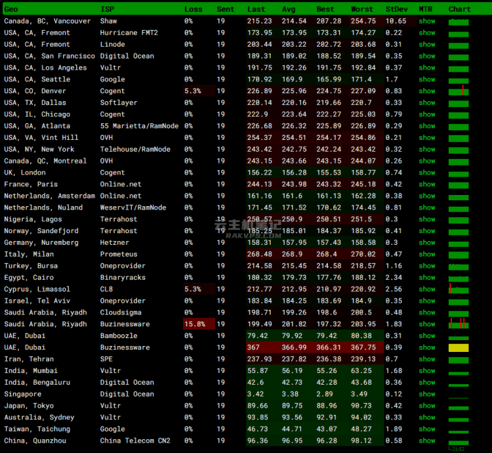Viewport: 492px width, 453px height.
Task: Click the 5.3% loss cell for Denver
Action: (x=199, y=91)
